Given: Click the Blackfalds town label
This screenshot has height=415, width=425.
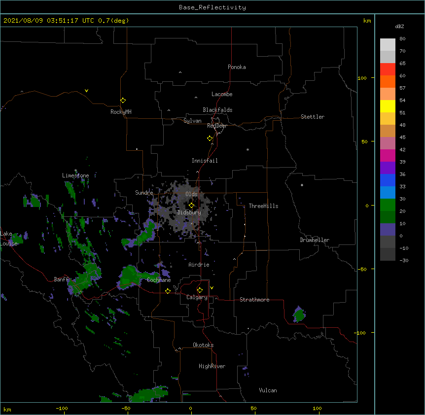Looking at the screenshot, I should (217, 110).
